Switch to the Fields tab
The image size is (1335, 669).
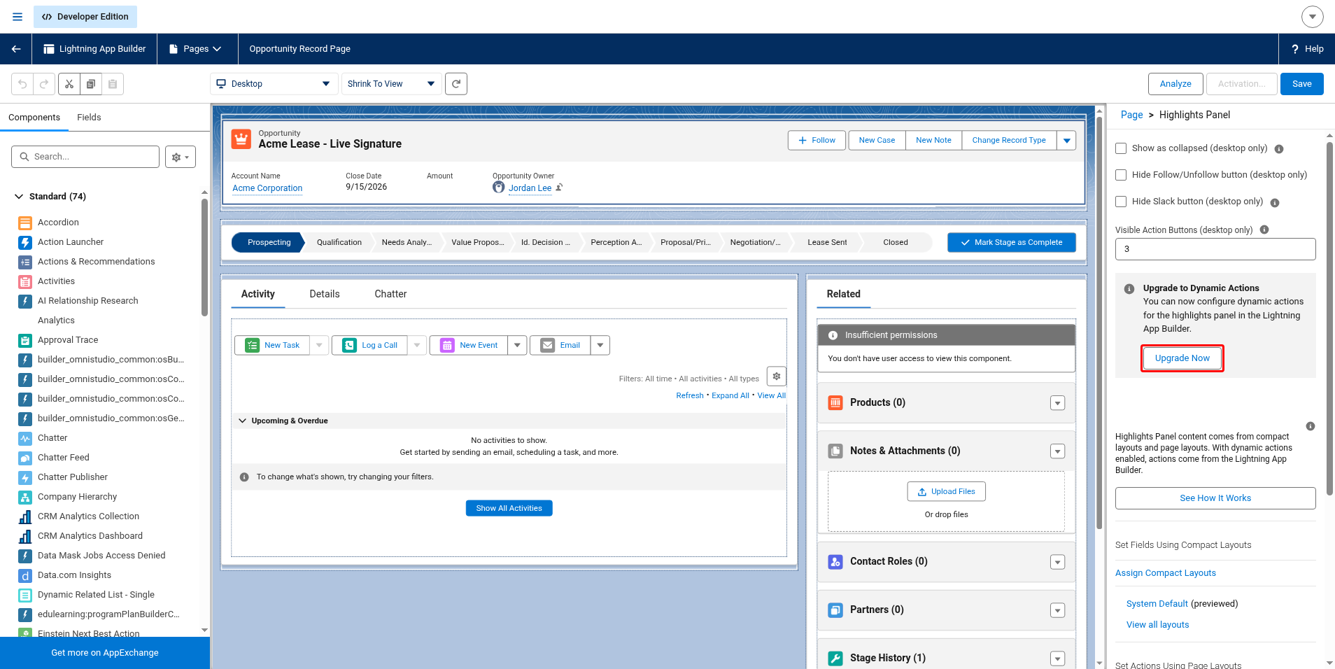pyautogui.click(x=89, y=118)
